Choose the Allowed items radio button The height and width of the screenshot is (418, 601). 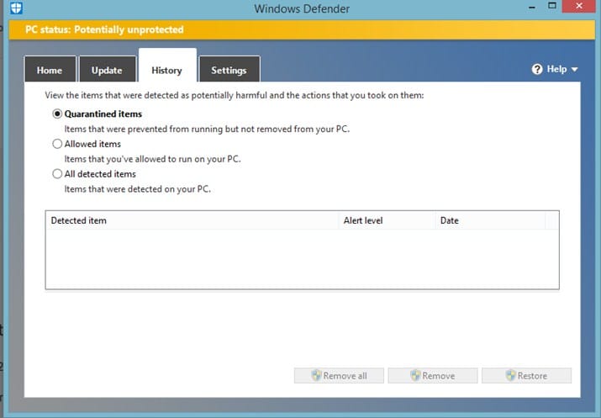point(57,144)
